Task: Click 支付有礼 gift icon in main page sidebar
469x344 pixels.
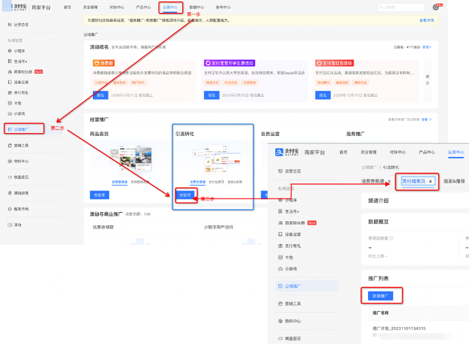Action: coord(10,92)
